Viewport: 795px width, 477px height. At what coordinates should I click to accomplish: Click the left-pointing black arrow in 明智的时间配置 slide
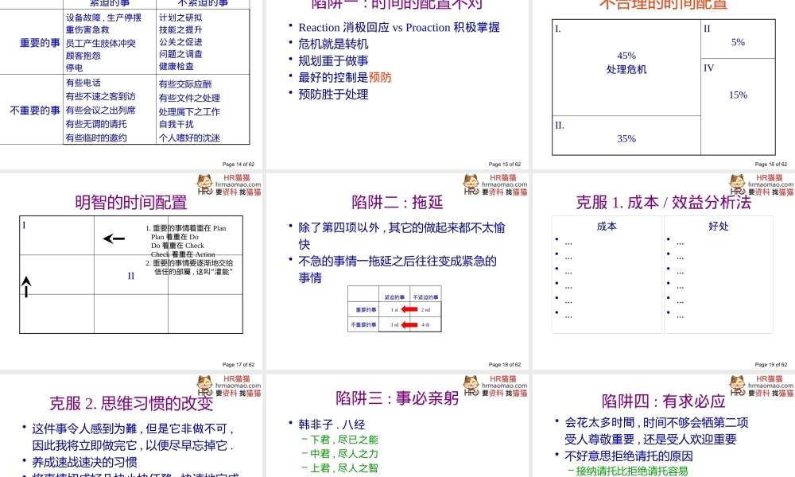tap(114, 238)
